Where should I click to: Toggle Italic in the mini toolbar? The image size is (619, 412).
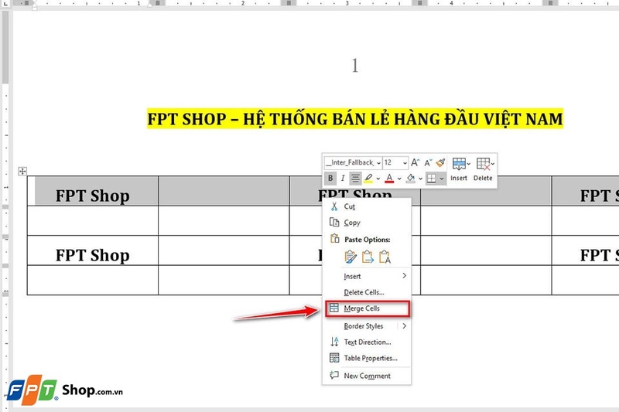coord(342,179)
